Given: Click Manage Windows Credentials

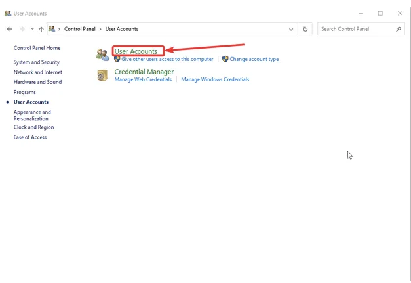Looking at the screenshot, I should pos(215,79).
